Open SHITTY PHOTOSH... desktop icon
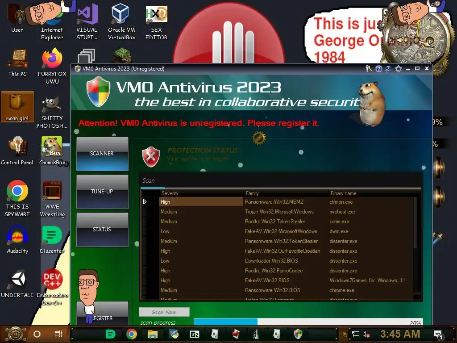 52,112
